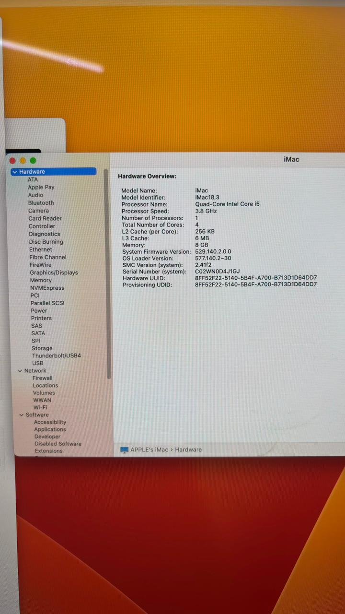Collapse the Network section chevron
The width and height of the screenshot is (345, 614).
tap(20, 371)
